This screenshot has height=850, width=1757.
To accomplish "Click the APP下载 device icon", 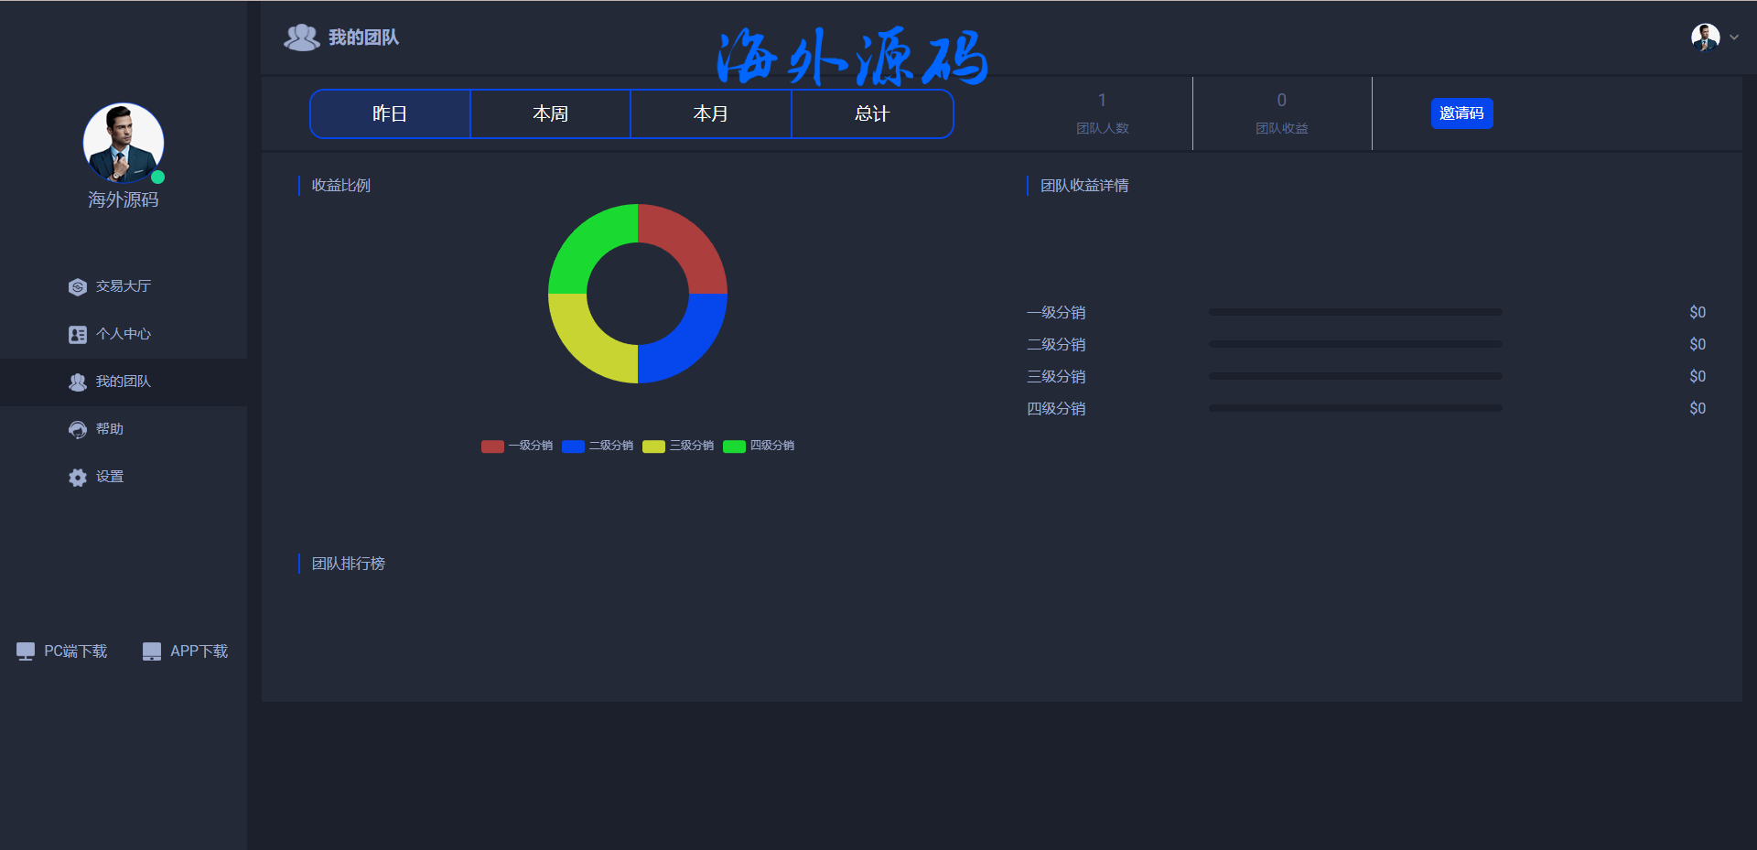I will coord(152,651).
